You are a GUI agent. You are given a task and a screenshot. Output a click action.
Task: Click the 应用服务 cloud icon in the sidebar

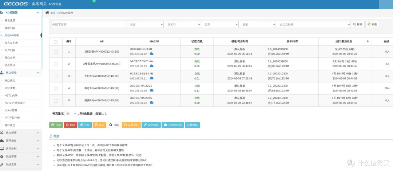click(1, 141)
